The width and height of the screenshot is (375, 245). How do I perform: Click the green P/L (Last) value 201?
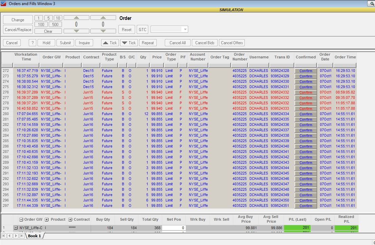tap(297, 227)
